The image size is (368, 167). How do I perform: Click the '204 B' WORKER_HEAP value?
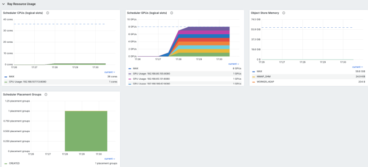(362, 82)
